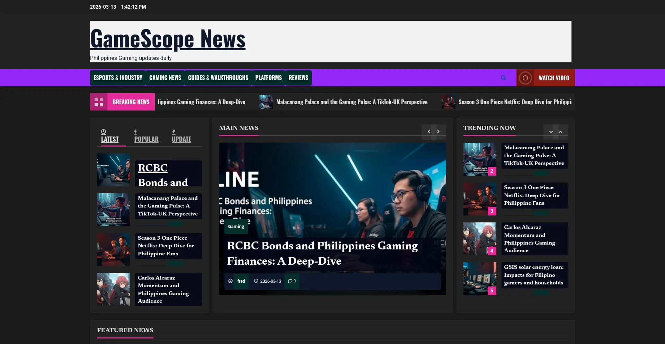Image resolution: width=665 pixels, height=344 pixels.
Task: Click the breaking news grid icon
Action: point(99,102)
